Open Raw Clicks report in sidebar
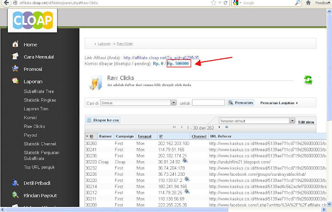 pyautogui.click(x=34, y=126)
